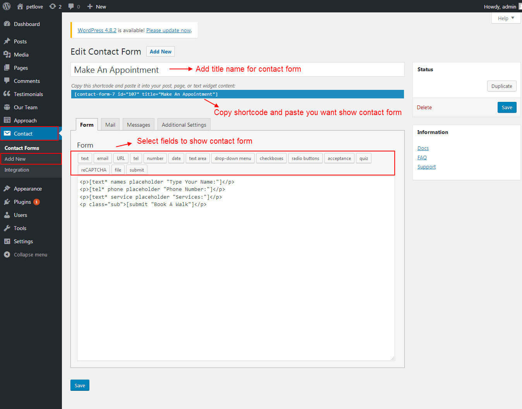Open the Support link

(x=426, y=167)
